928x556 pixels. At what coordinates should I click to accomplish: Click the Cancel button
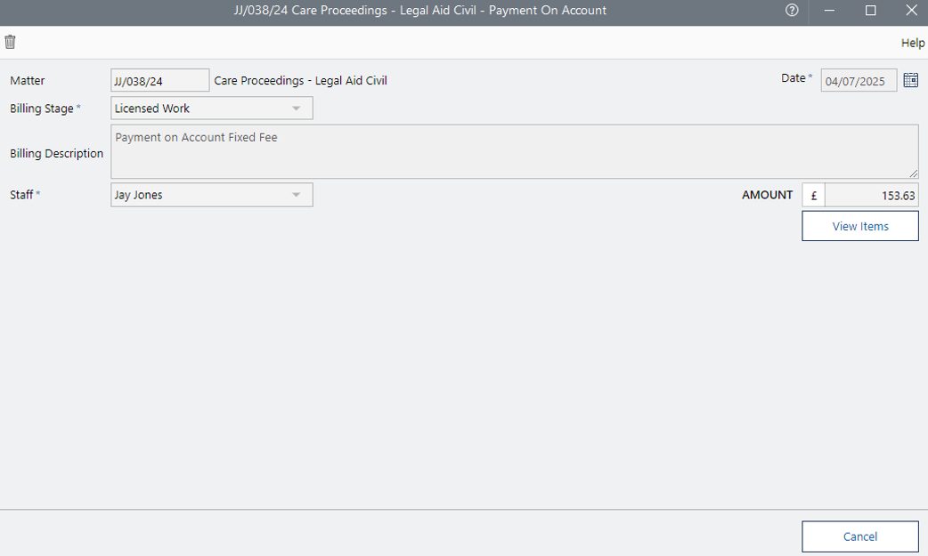859,536
